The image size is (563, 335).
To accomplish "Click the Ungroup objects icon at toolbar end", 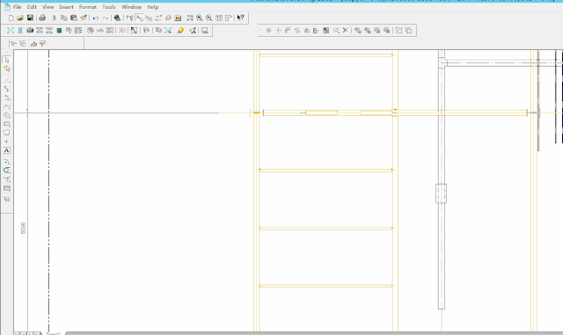I will coord(408,31).
